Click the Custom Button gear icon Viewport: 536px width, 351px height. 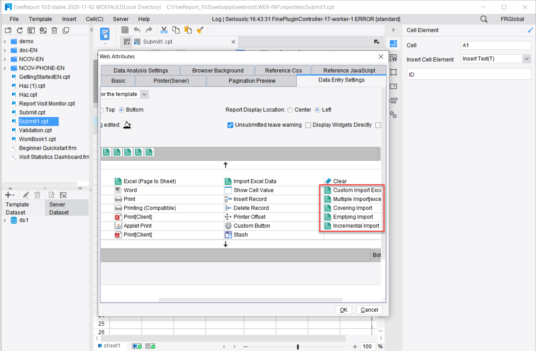[228, 226]
